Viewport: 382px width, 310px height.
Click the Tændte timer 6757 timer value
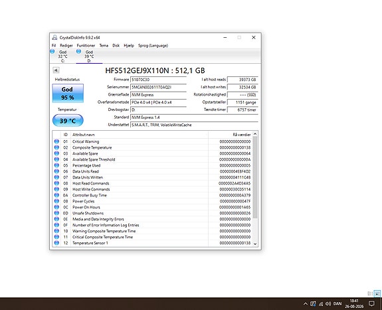pos(242,110)
